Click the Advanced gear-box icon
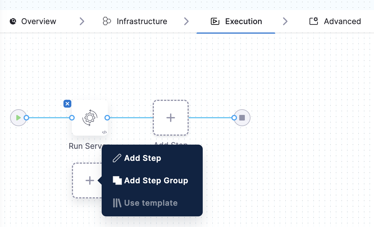 click(x=313, y=21)
